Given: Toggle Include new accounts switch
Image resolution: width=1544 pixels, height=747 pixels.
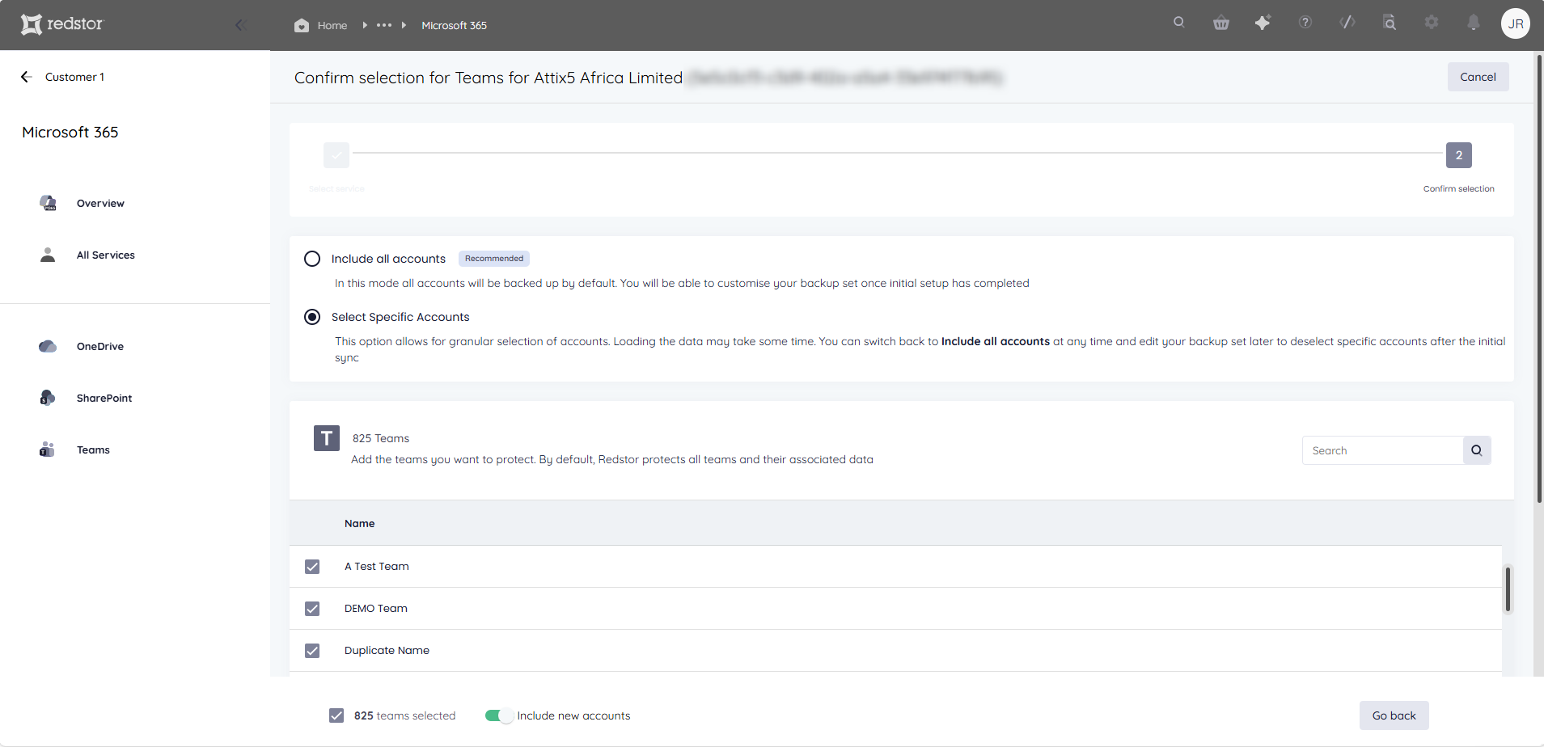Looking at the screenshot, I should pos(498,715).
